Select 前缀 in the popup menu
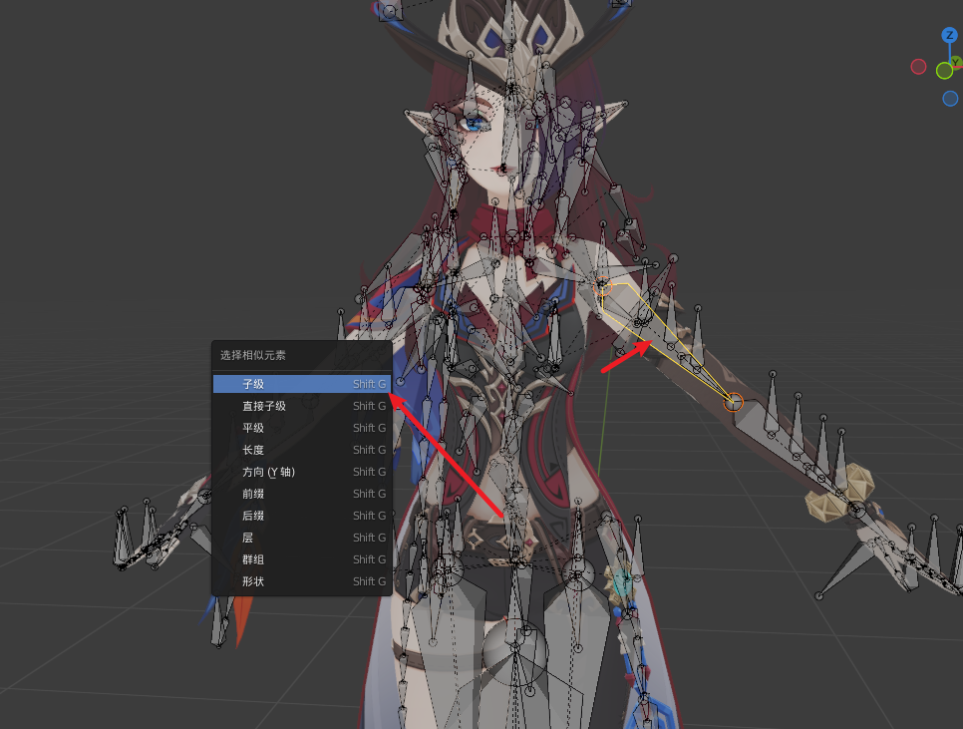Viewport: 963px width, 729px height. [x=301, y=494]
